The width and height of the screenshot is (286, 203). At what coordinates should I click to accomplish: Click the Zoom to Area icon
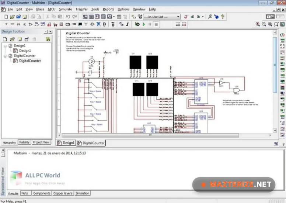click(270, 24)
